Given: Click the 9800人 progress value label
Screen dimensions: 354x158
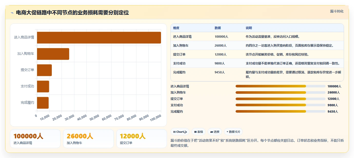Looking at the screenshot, I should (333, 105).
